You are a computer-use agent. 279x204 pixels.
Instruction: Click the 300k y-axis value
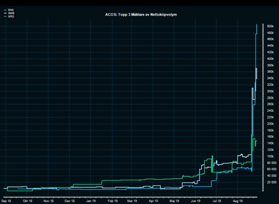(x=270, y=91)
